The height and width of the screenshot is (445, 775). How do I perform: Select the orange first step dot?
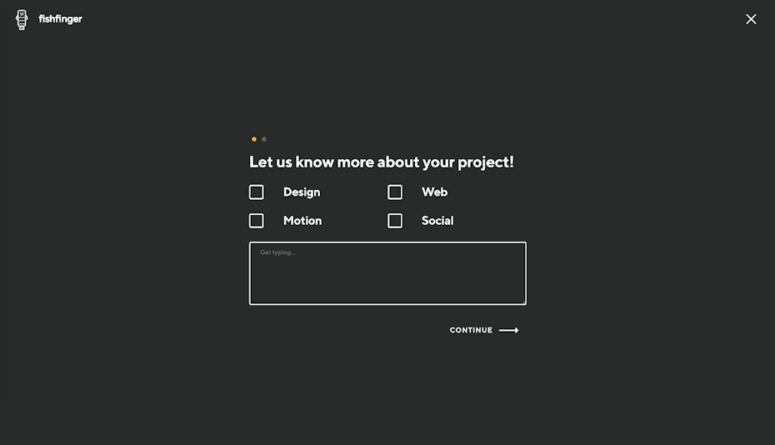pyautogui.click(x=254, y=139)
